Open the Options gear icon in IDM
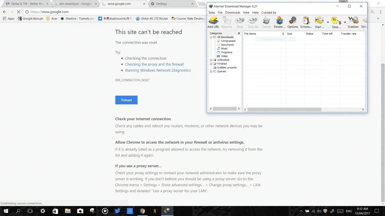 point(293,22)
